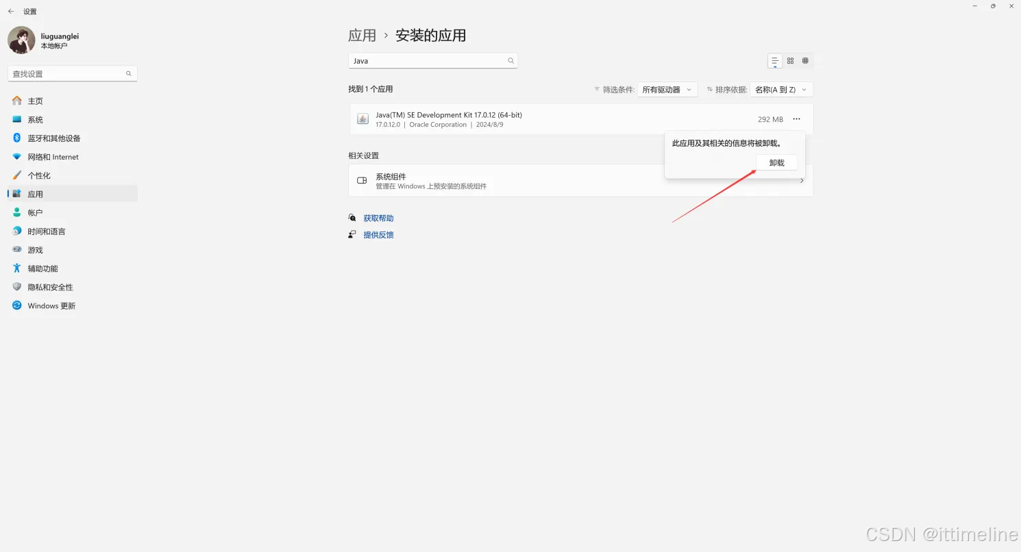Open 辅助功能 in the sidebar
Image resolution: width=1021 pixels, height=552 pixels.
pos(73,268)
